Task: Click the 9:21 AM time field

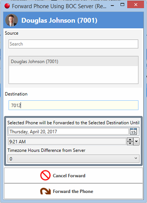Action: click(x=67, y=141)
